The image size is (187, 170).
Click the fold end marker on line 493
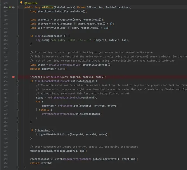click(18, 118)
